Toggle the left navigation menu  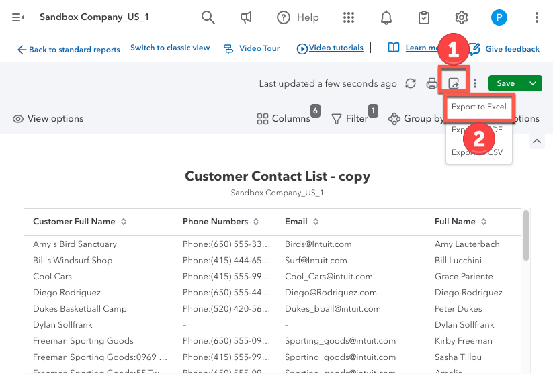click(18, 17)
